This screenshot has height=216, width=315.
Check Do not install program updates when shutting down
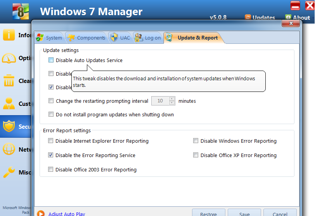pyautogui.click(x=51, y=114)
